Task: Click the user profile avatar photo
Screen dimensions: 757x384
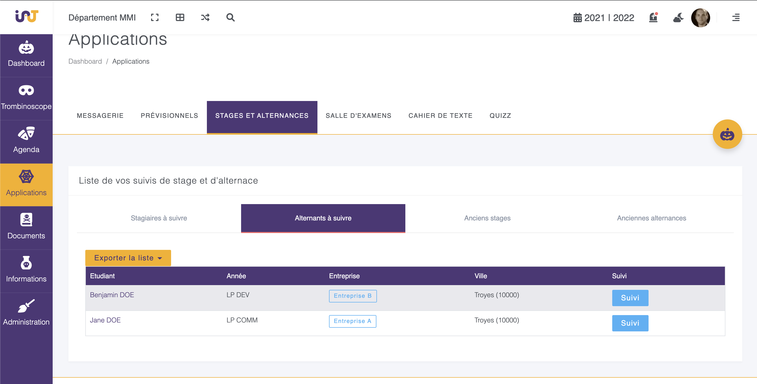Action: tap(701, 18)
